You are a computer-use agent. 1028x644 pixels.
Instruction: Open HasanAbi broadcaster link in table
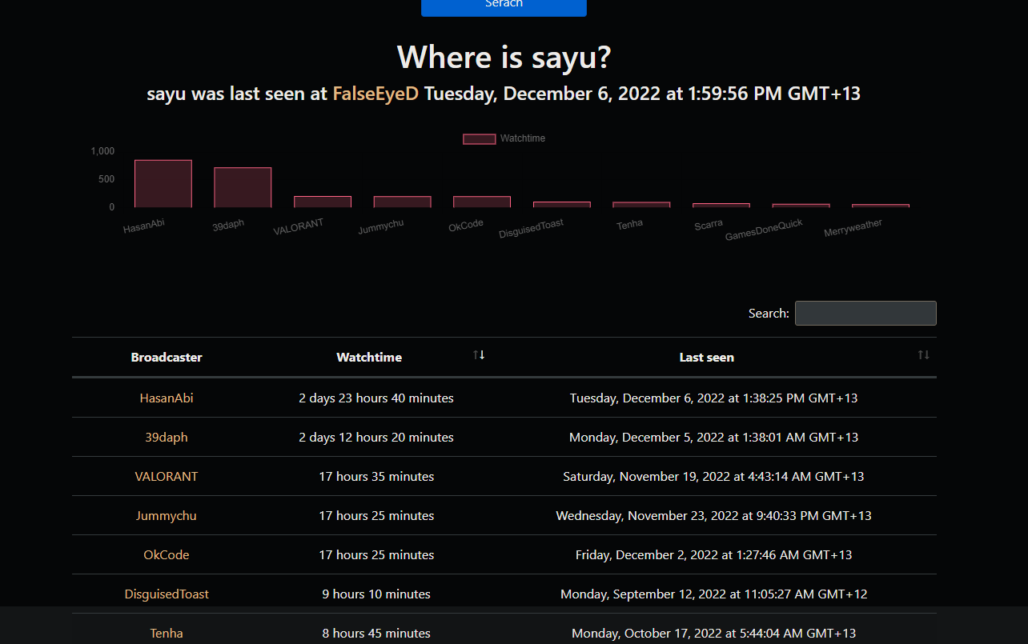tap(167, 398)
